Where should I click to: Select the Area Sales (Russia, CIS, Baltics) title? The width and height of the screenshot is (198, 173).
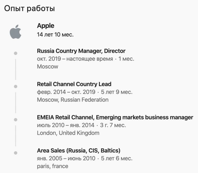point(78,151)
